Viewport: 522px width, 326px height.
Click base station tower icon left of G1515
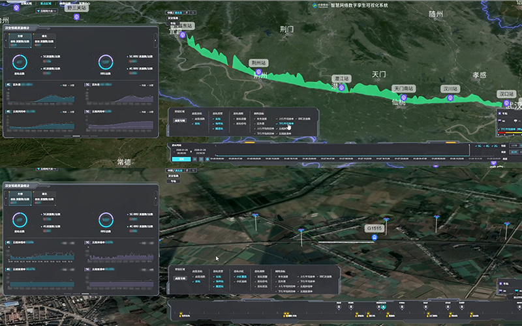(x=301, y=231)
